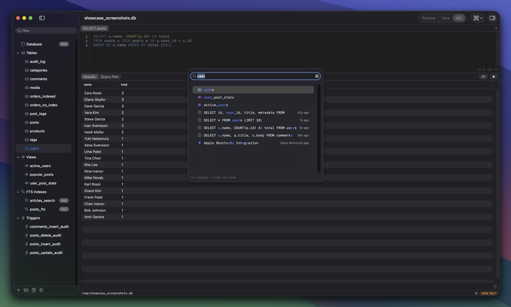
Task: Open user_post_stats view in sidebar
Action: click(44, 183)
